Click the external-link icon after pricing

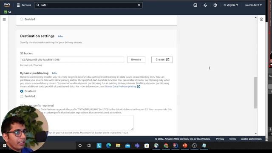pyautogui.click(x=139, y=86)
